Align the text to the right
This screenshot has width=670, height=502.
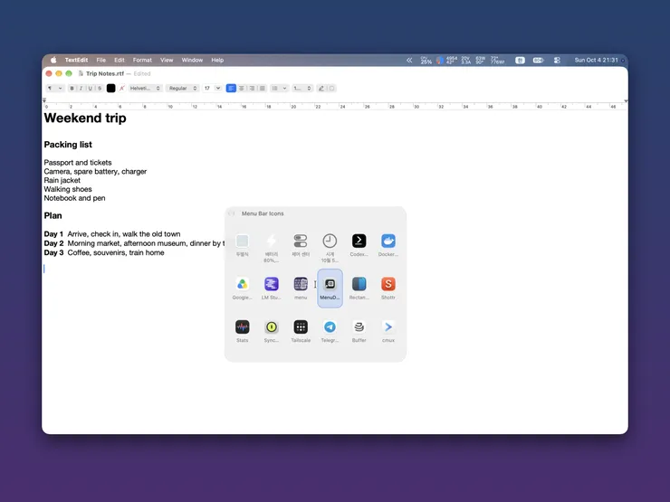(252, 89)
